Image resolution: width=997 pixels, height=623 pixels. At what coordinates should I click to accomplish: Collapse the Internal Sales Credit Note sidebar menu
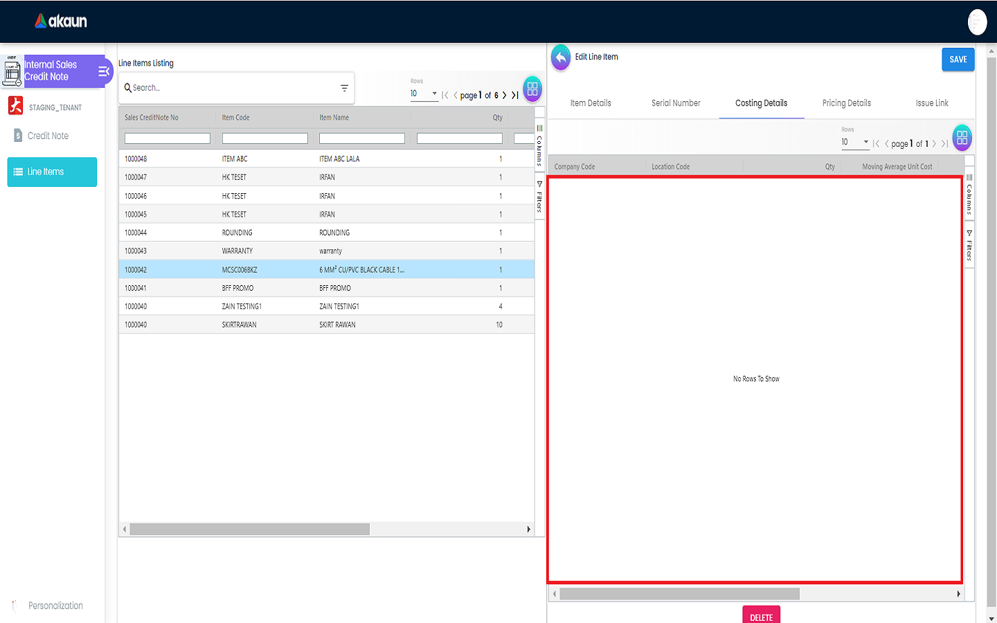[104, 71]
